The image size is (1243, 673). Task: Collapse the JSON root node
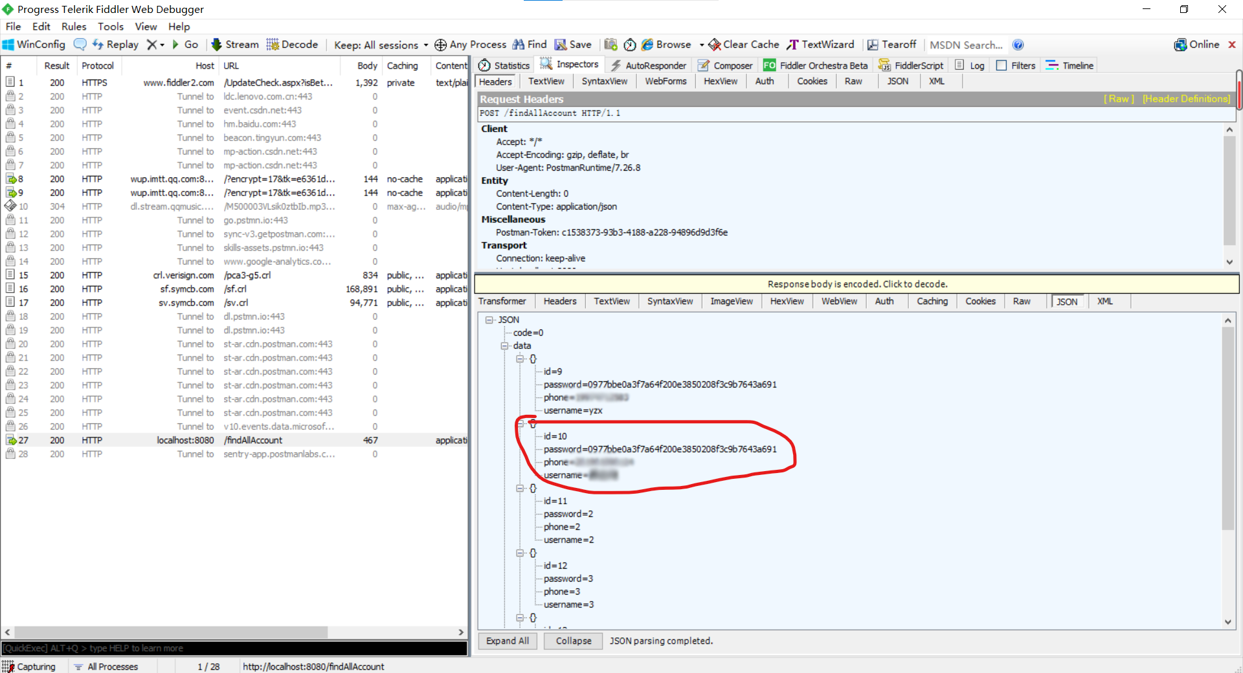tap(489, 320)
